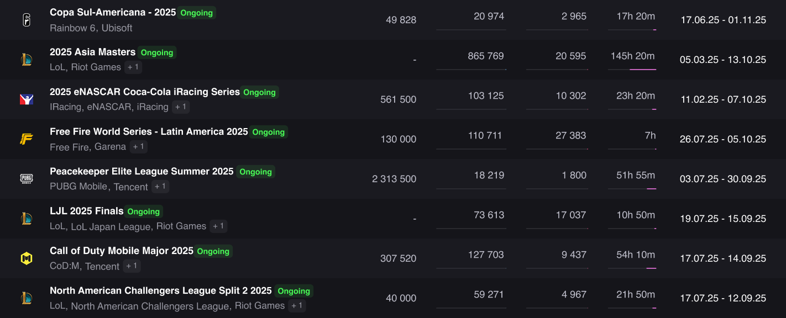Image resolution: width=786 pixels, height=318 pixels.
Task: Click the Ubisoft publisher tag
Action: (x=117, y=28)
